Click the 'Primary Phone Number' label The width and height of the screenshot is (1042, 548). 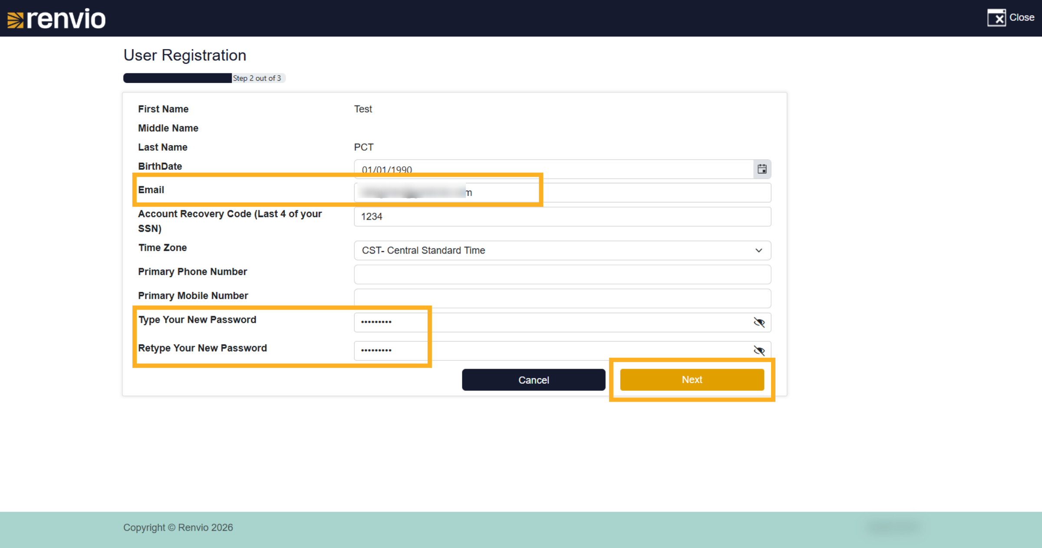(x=192, y=272)
